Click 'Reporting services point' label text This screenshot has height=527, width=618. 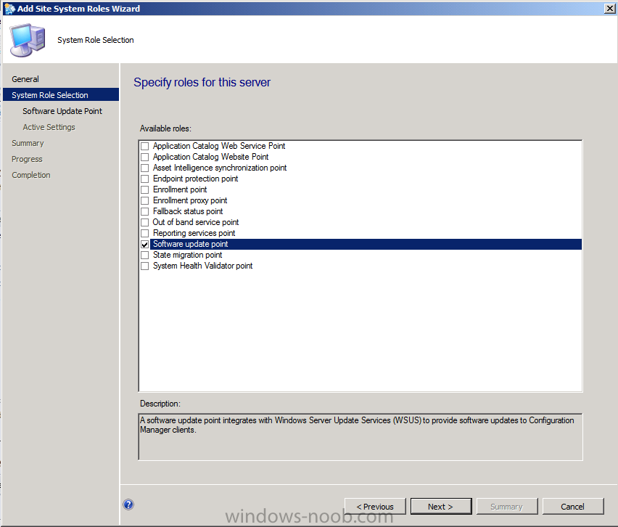[x=194, y=233]
